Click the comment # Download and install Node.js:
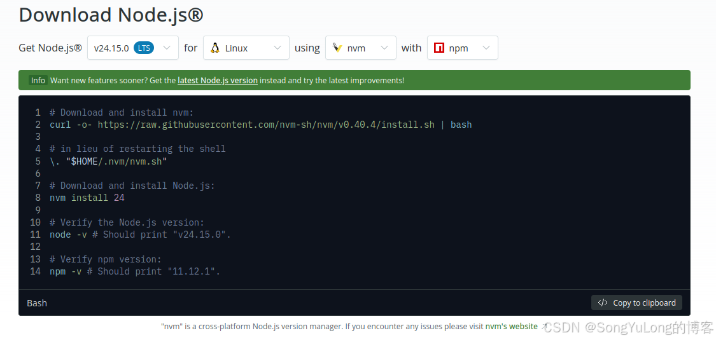The image size is (716, 340). (x=132, y=186)
